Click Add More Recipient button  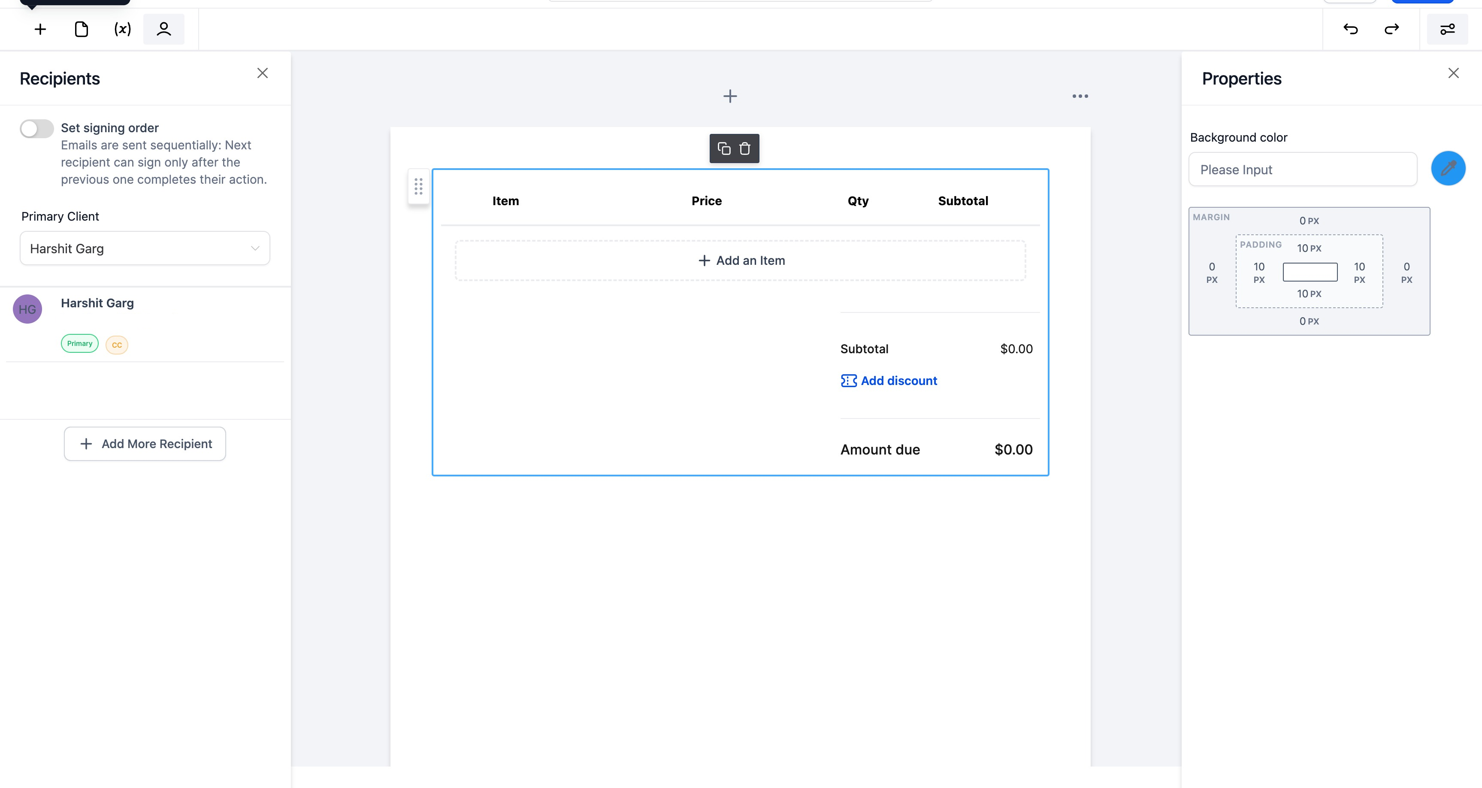145,444
